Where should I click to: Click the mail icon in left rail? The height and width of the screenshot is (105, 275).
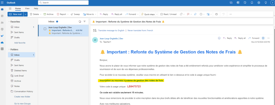point(2,9)
